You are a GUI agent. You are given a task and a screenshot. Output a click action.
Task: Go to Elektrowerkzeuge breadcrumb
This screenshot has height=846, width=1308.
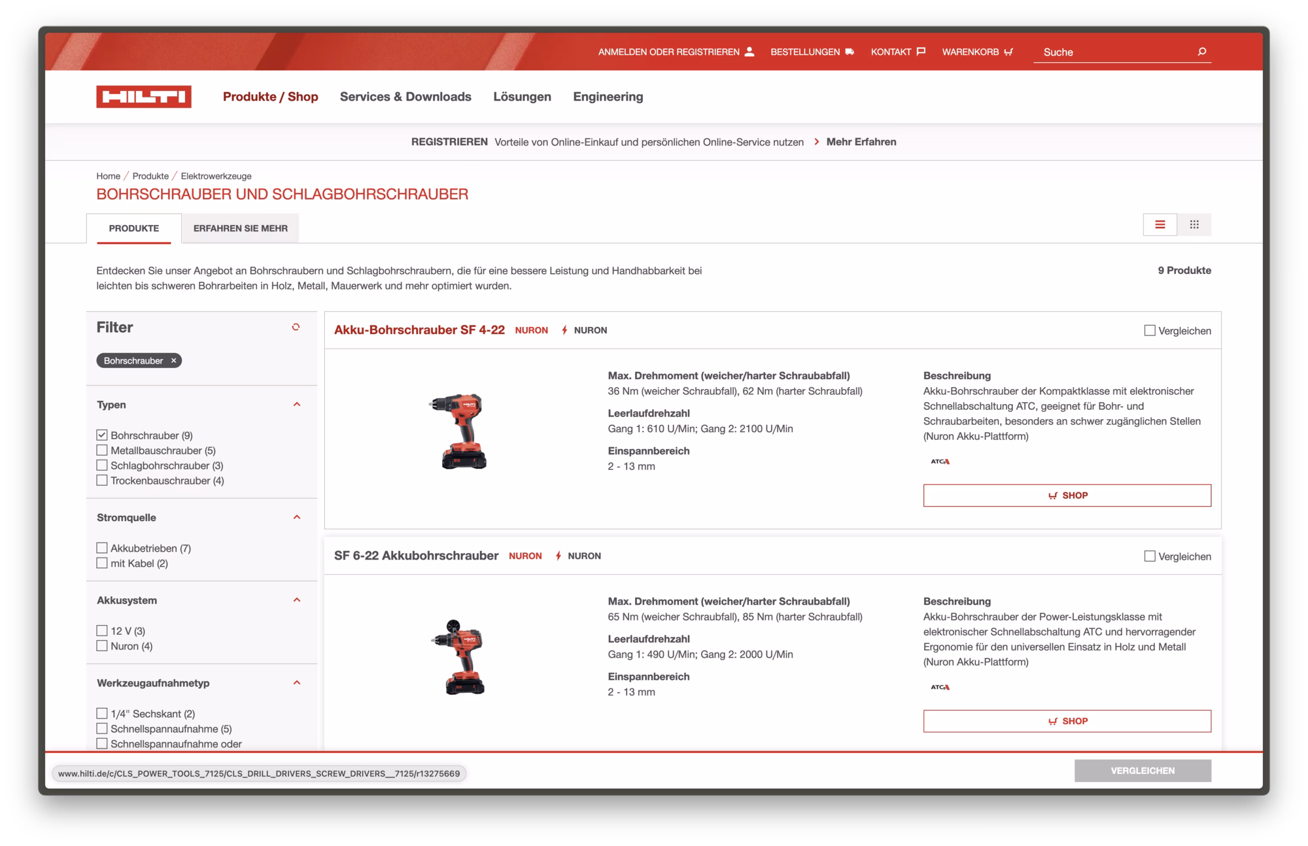click(216, 176)
